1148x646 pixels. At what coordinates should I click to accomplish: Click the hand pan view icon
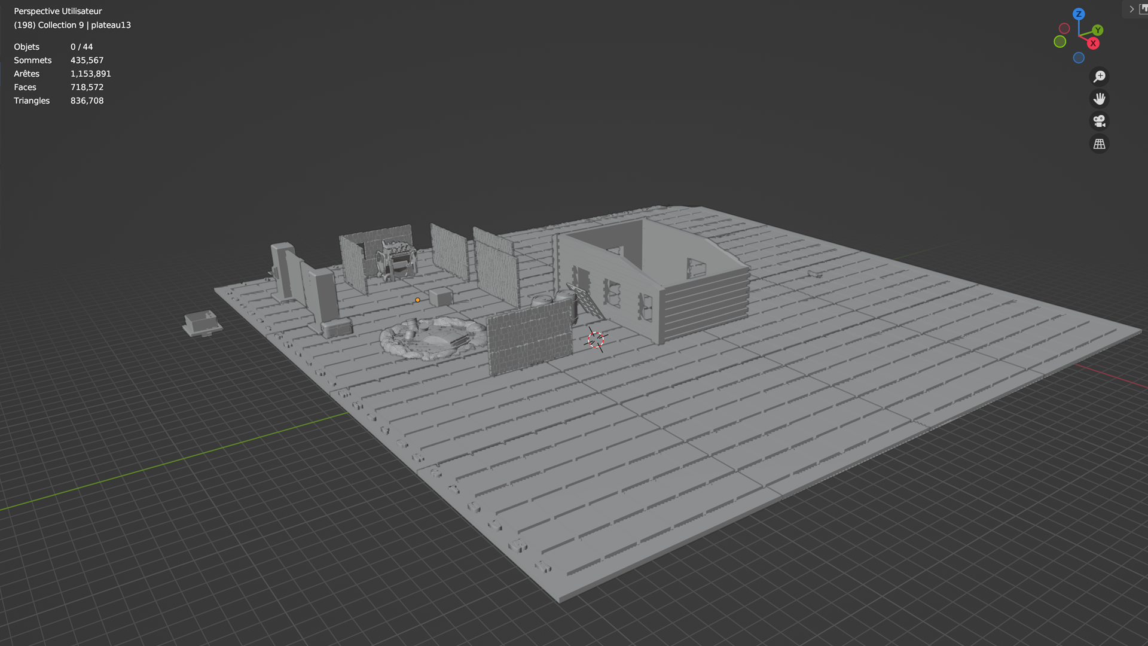tap(1099, 99)
